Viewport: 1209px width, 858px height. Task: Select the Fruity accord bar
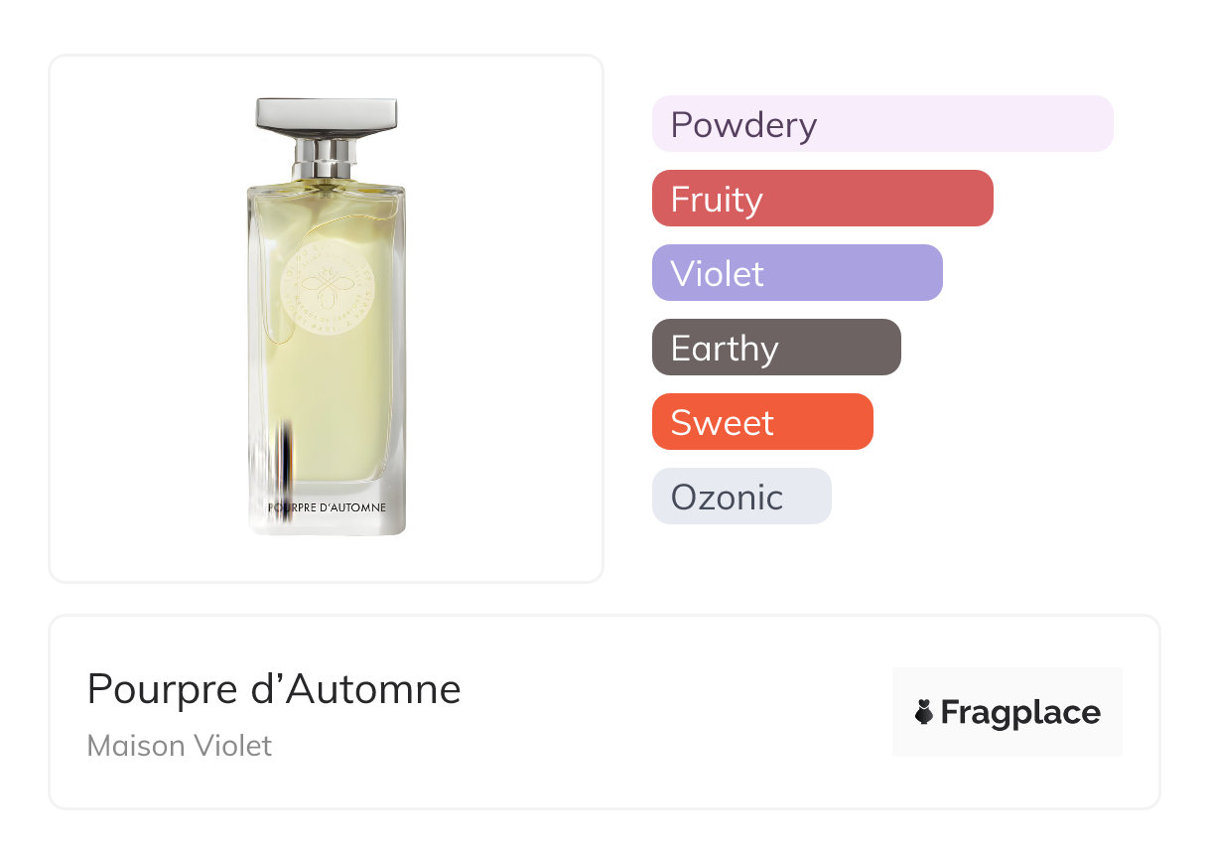[822, 199]
